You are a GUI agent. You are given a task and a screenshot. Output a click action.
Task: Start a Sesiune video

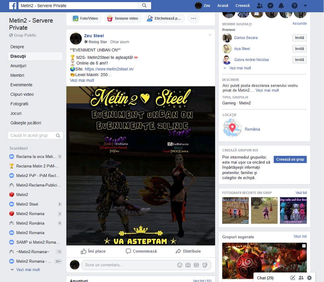(123, 18)
